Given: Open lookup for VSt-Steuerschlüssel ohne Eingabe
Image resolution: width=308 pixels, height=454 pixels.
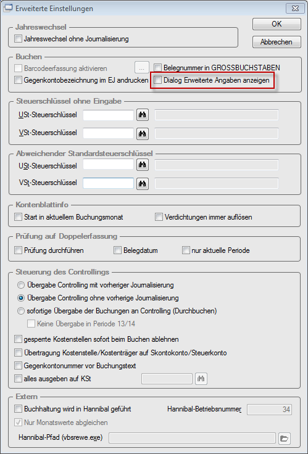Looking at the screenshot, I should (x=142, y=134).
